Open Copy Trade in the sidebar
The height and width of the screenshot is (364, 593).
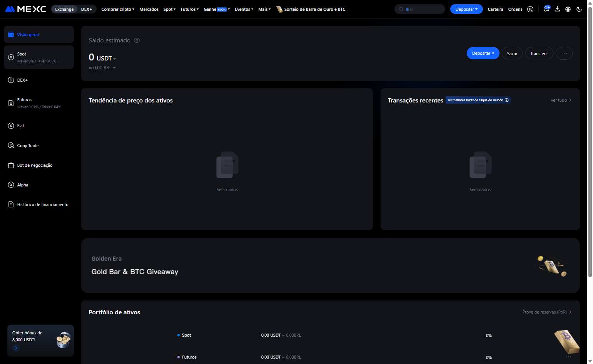39,146
